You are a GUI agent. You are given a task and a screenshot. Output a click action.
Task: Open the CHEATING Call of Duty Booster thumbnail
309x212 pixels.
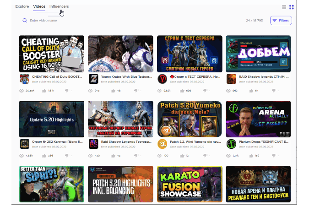pyautogui.click(x=52, y=54)
